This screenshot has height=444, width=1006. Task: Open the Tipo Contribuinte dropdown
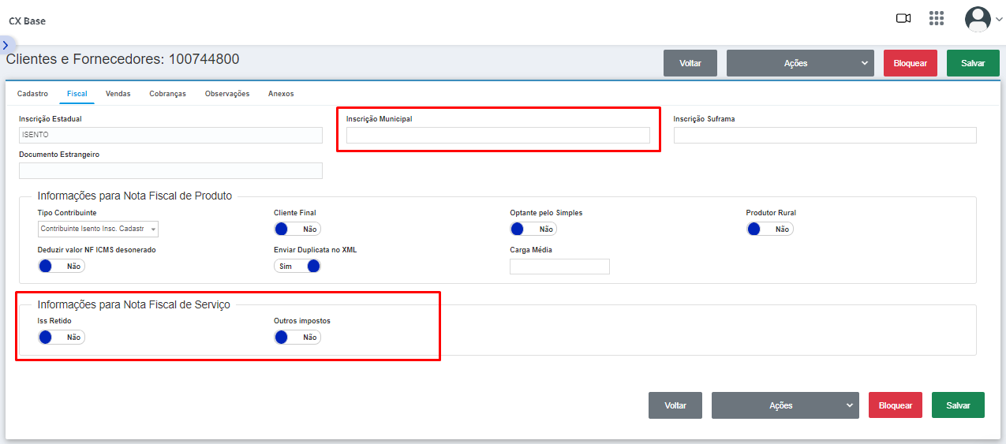click(98, 229)
